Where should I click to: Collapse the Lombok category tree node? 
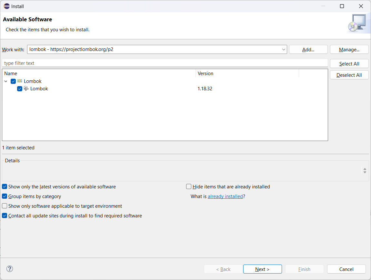click(6, 81)
